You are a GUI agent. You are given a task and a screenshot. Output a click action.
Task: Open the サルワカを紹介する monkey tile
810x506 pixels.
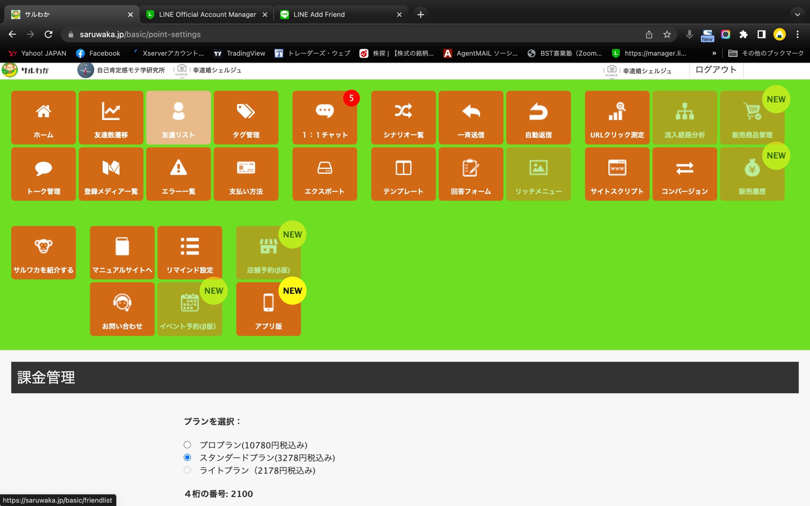coord(43,253)
